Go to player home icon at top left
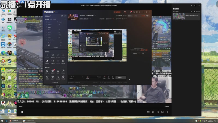The width and height of the screenshot is (218, 123). 20,6
